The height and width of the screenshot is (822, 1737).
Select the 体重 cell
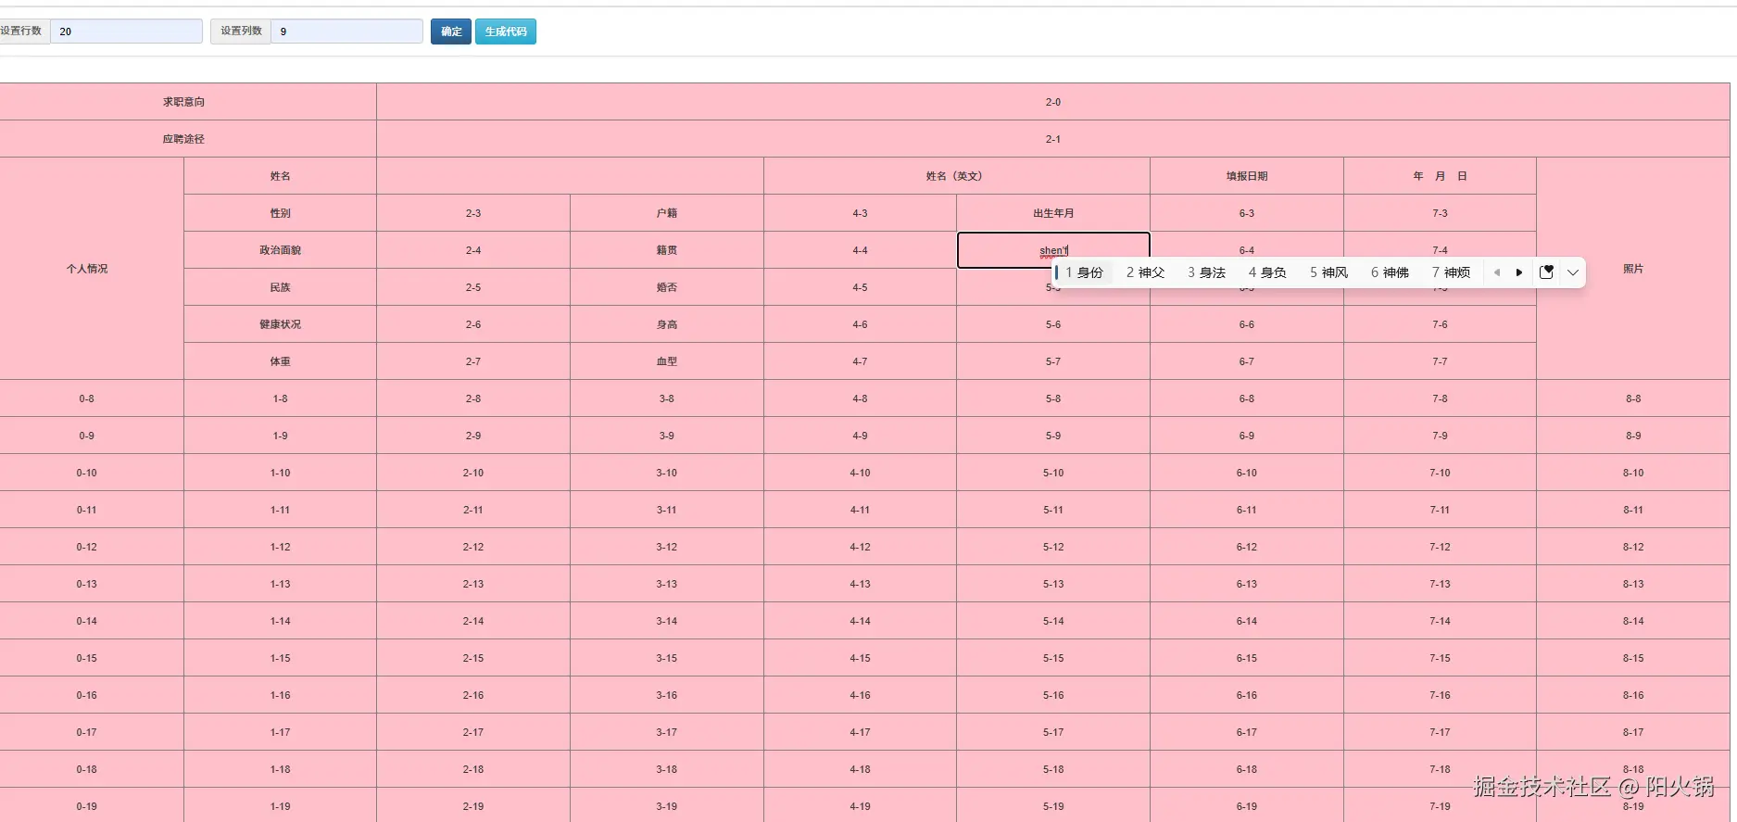click(280, 361)
